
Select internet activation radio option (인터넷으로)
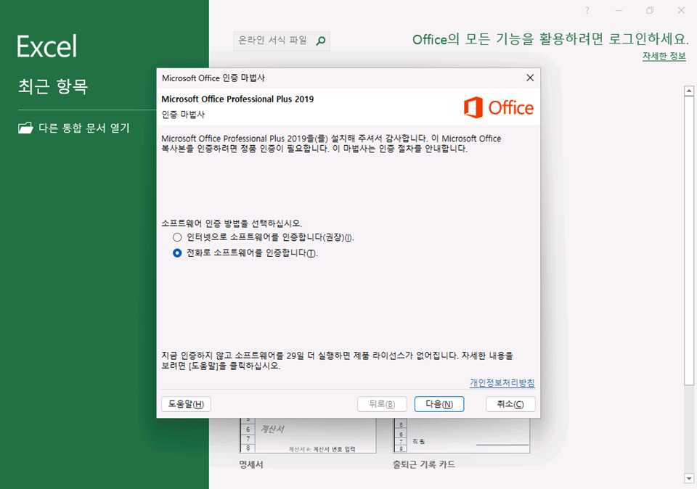tap(177, 237)
